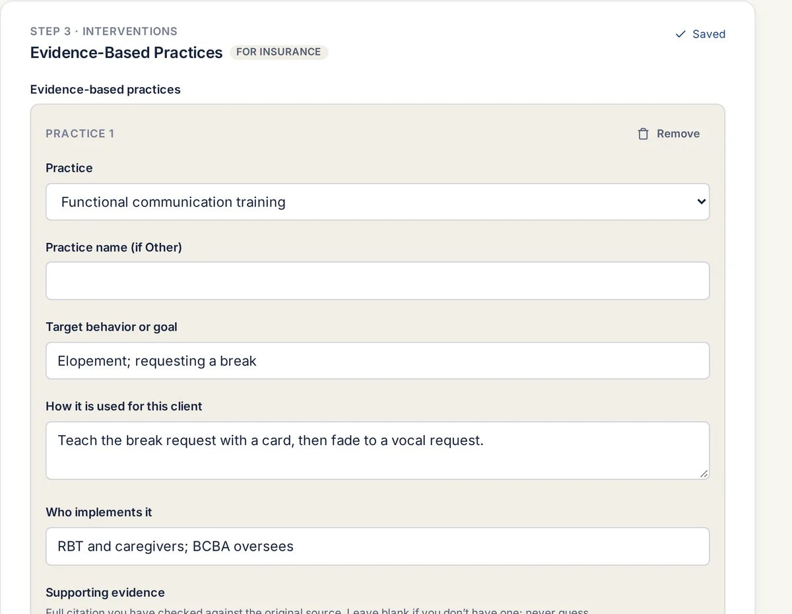Click the How it is used textarea

tap(378, 451)
